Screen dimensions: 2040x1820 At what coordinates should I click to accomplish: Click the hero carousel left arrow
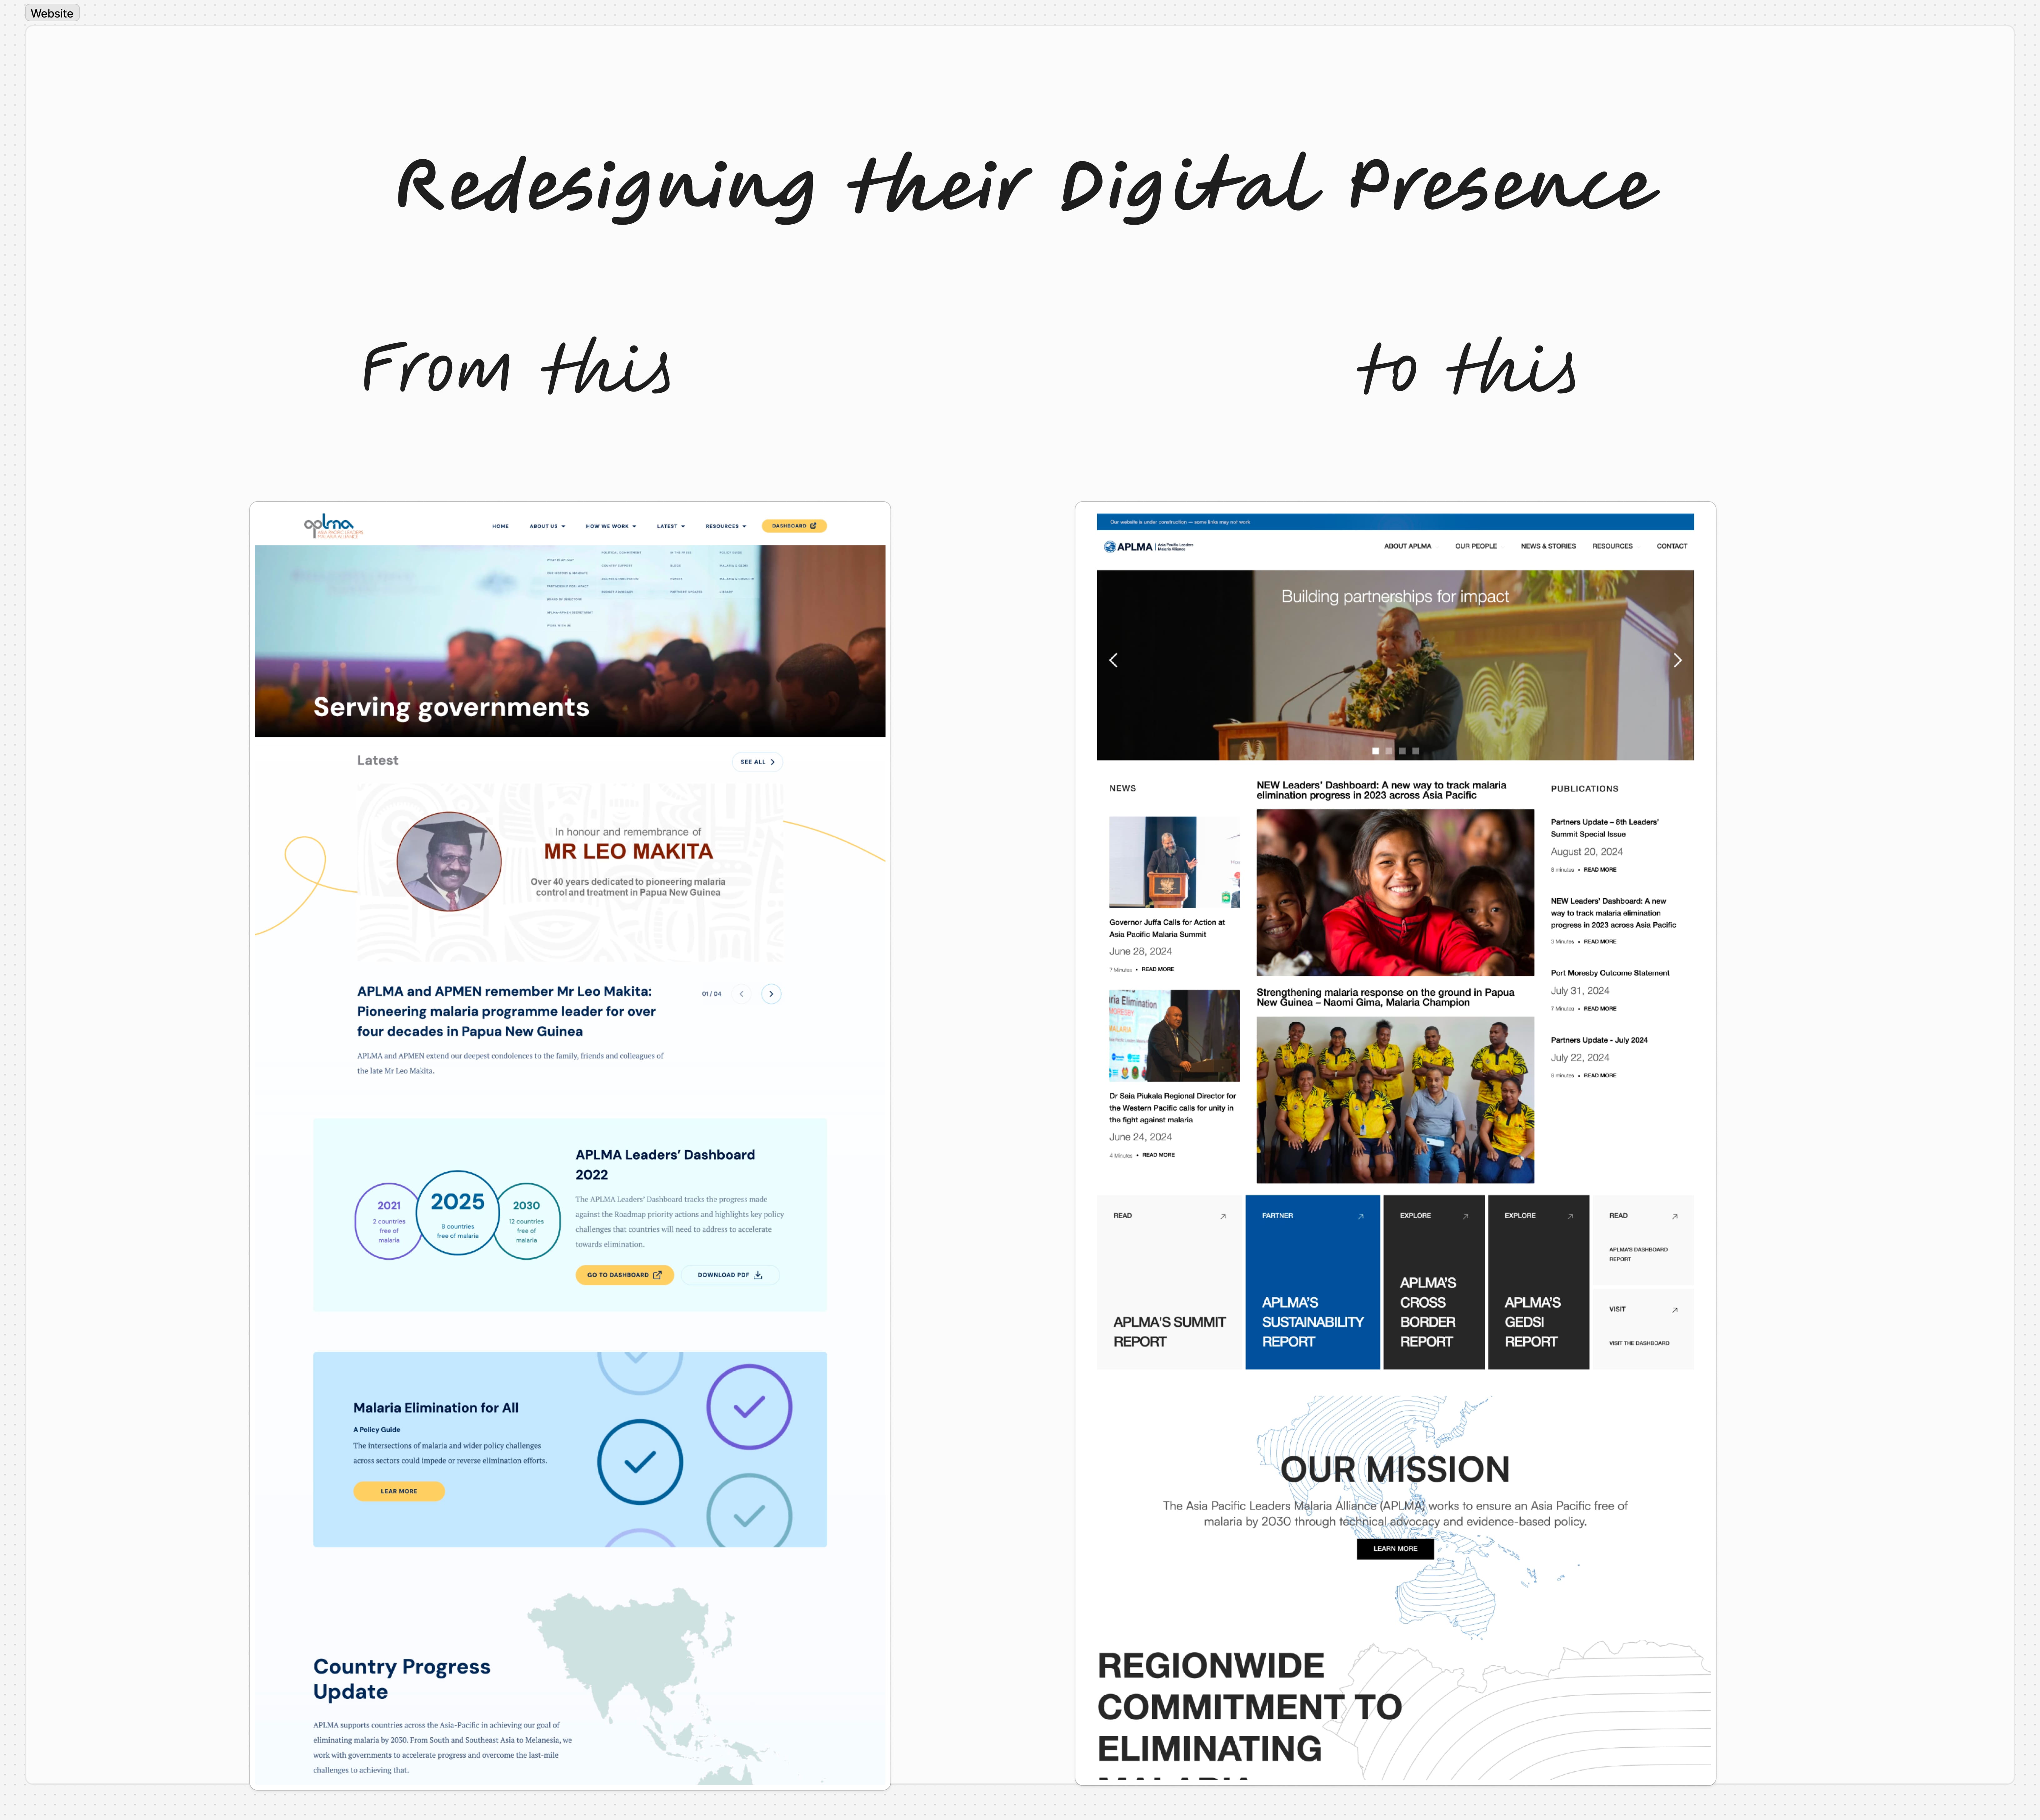coord(1113,660)
